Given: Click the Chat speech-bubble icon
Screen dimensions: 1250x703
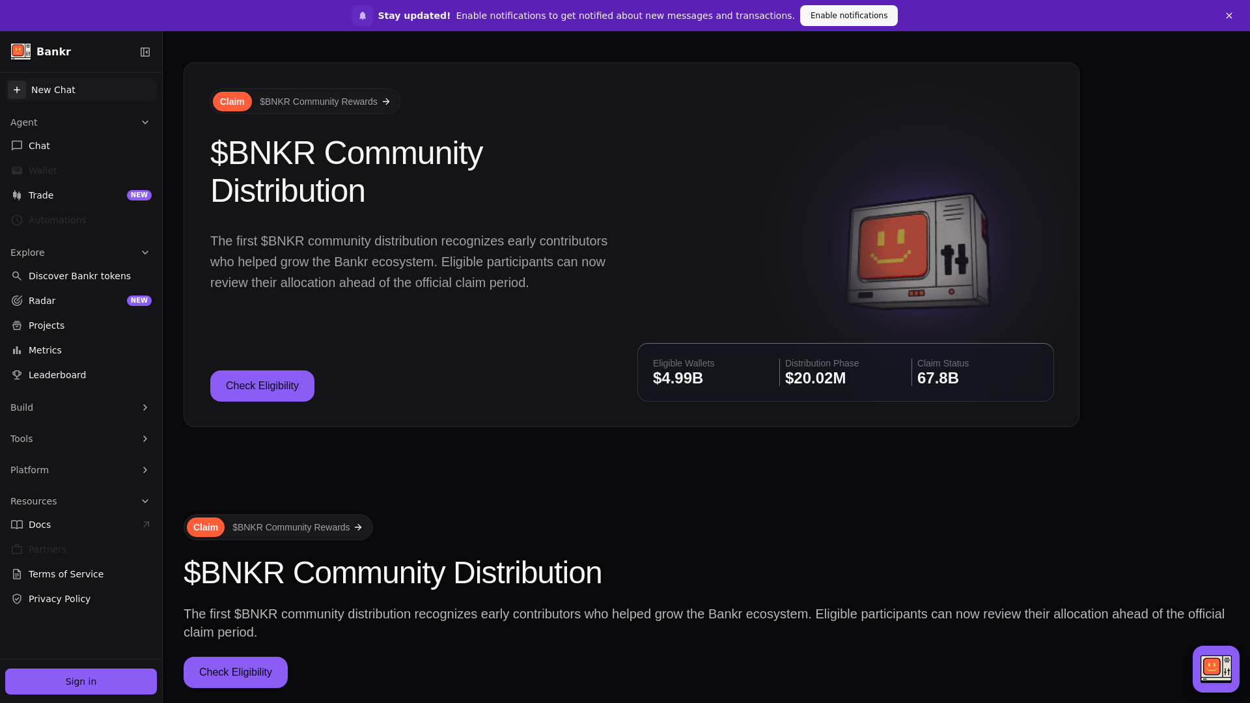Looking at the screenshot, I should click(17, 146).
